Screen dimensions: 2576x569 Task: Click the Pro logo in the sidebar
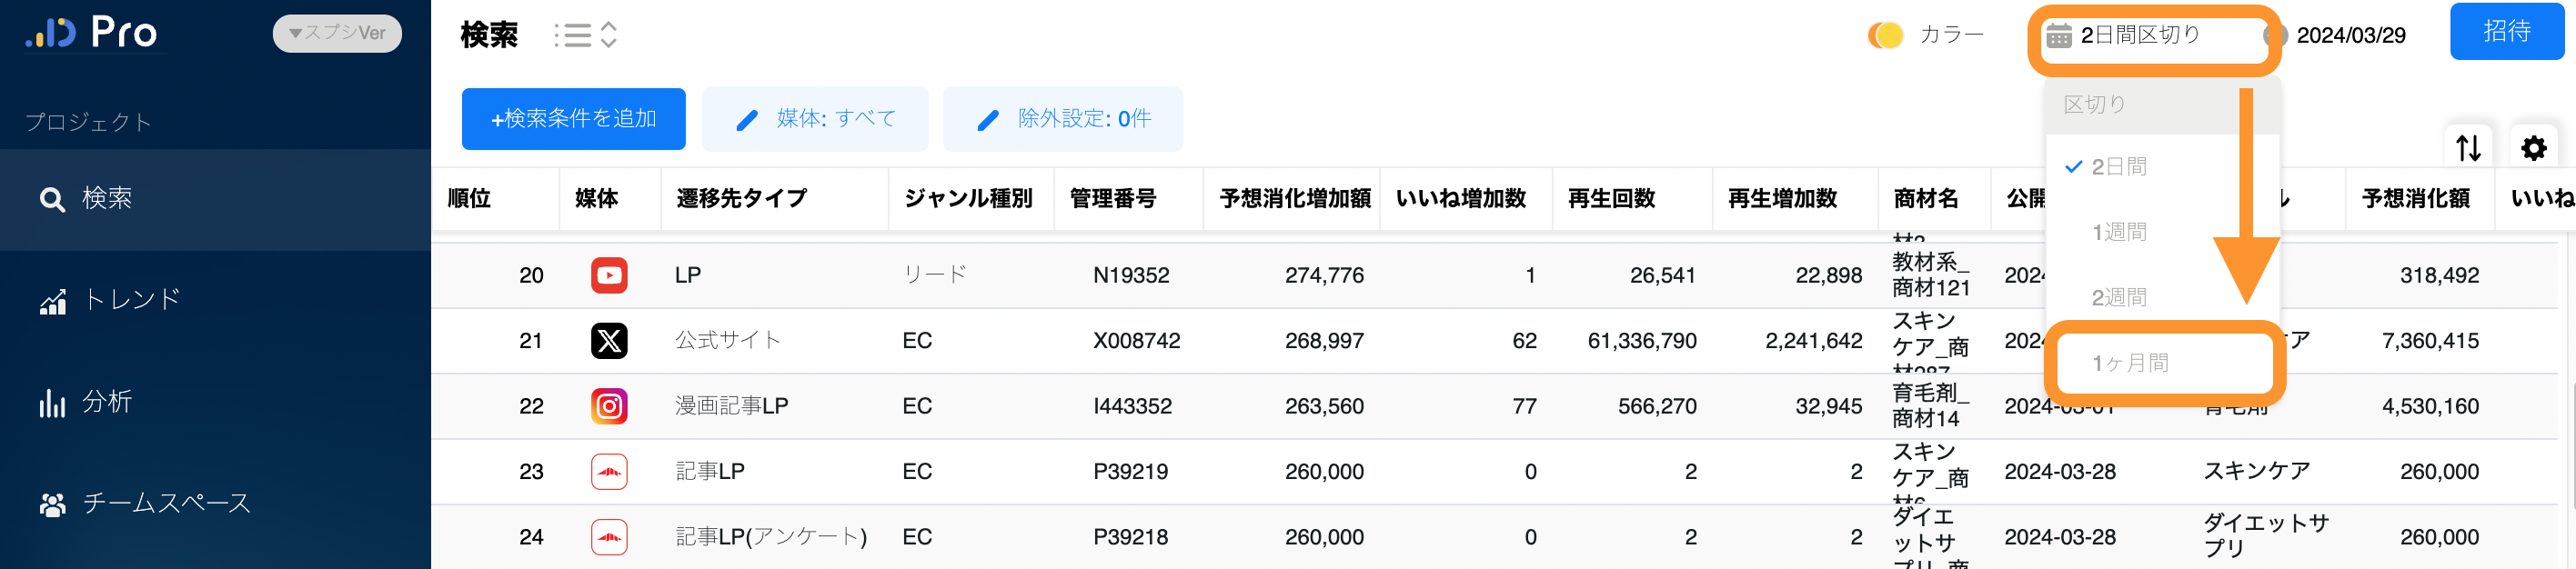92,33
